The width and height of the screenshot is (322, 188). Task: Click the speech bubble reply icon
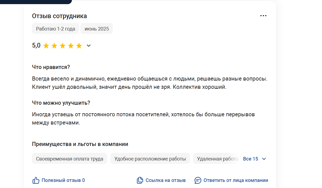(198, 181)
